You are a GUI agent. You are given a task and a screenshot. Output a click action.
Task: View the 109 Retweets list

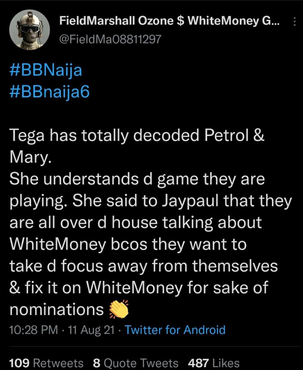click(x=46, y=363)
